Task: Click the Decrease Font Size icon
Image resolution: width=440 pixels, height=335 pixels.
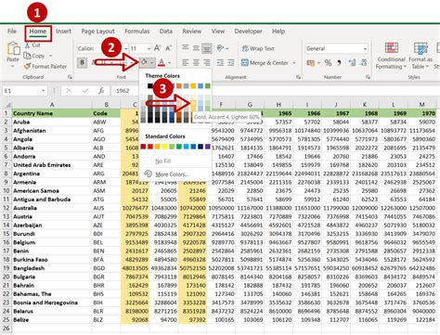Action: point(169,48)
